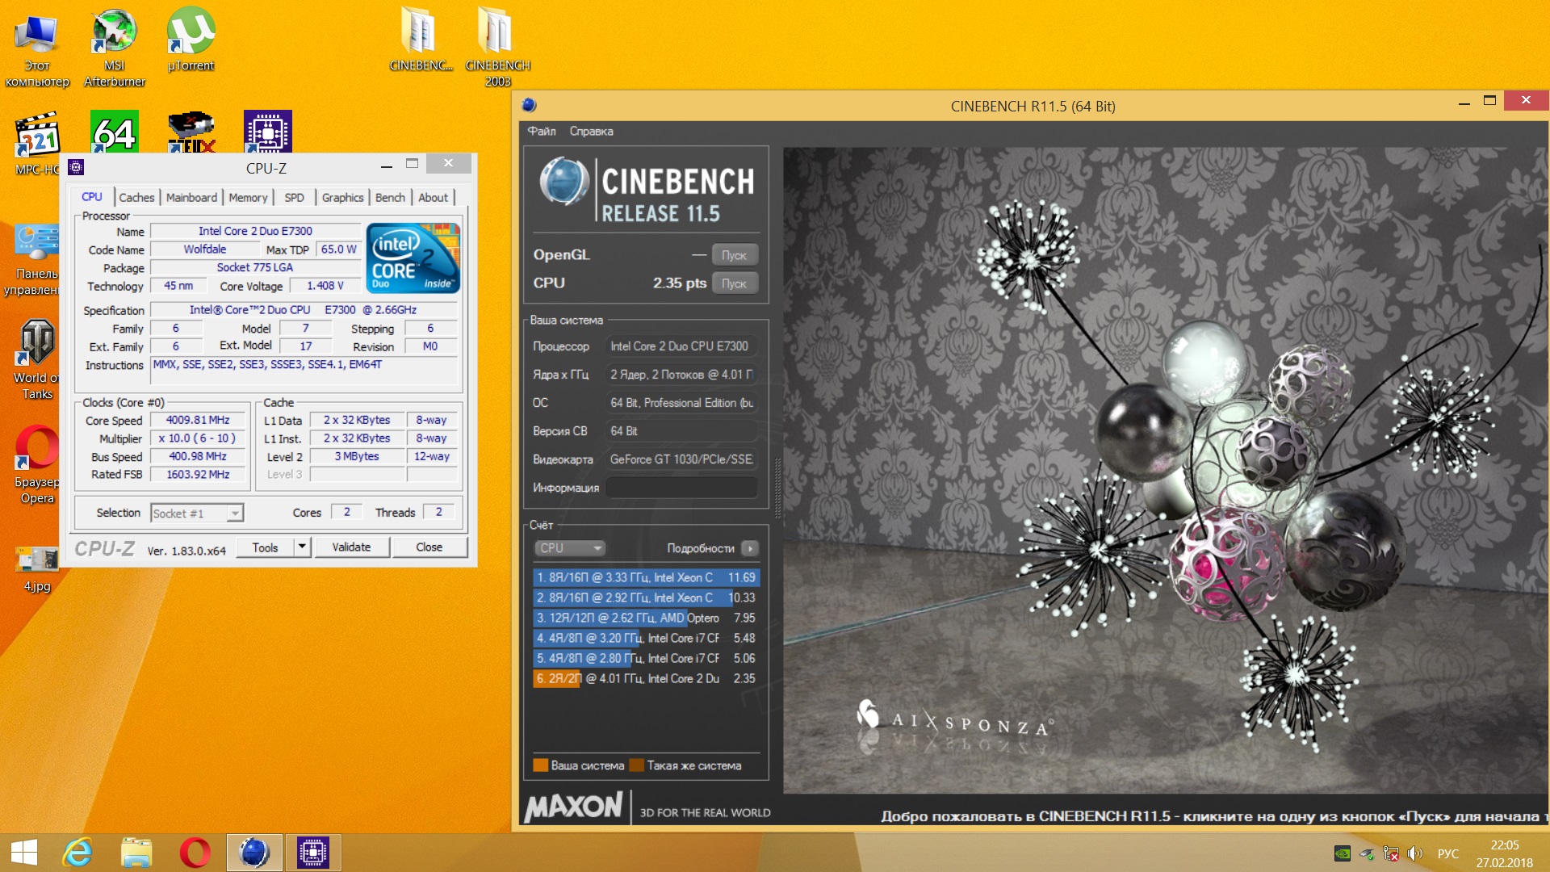The image size is (1550, 872).
Task: Click the rendered spheres image in CINEBENCH
Action: pos(1164,470)
